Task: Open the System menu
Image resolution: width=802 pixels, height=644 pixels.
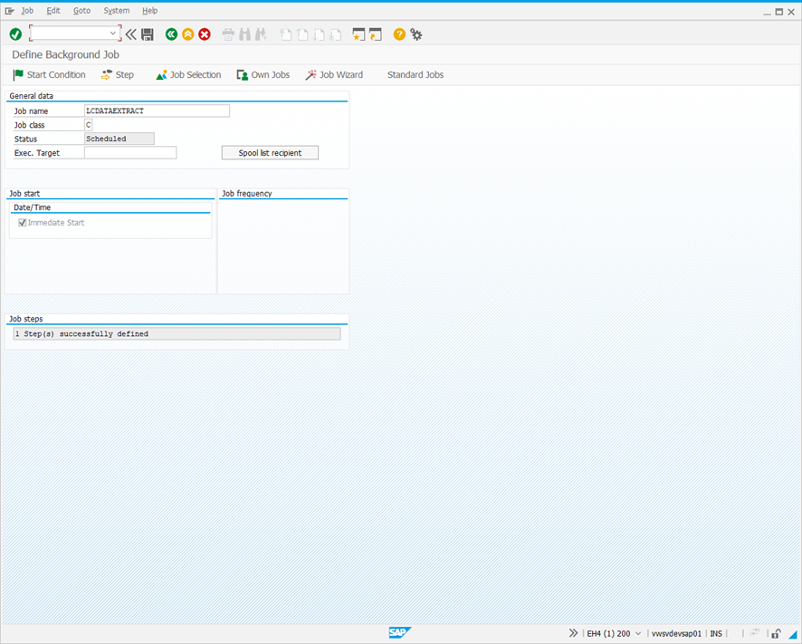Action: point(116,10)
